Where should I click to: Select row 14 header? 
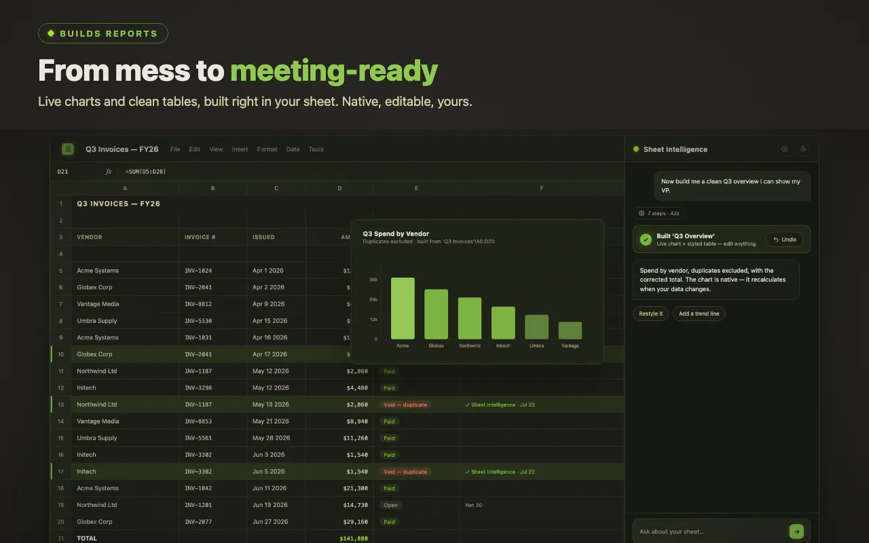pos(61,422)
